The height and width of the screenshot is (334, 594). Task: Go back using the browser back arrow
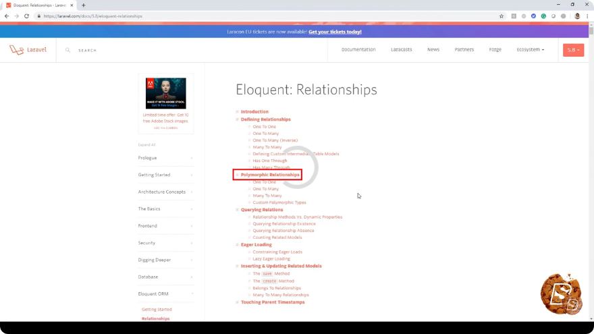pos(7,16)
